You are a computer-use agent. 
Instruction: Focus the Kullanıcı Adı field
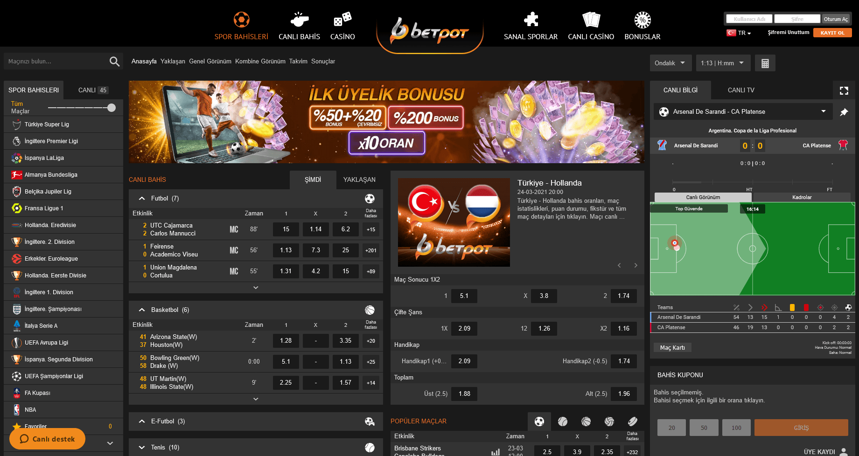coord(749,19)
